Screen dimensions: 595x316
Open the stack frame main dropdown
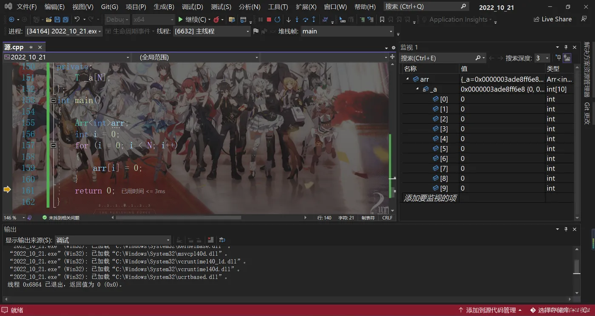coord(391,31)
